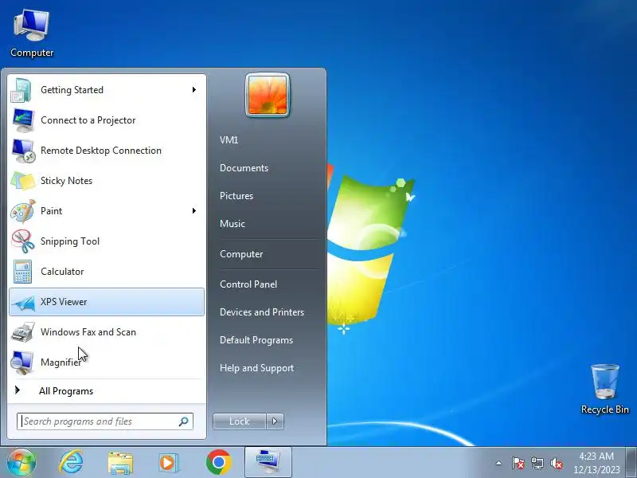Open Documents from Start menu
The image size is (637, 478).
point(244,168)
